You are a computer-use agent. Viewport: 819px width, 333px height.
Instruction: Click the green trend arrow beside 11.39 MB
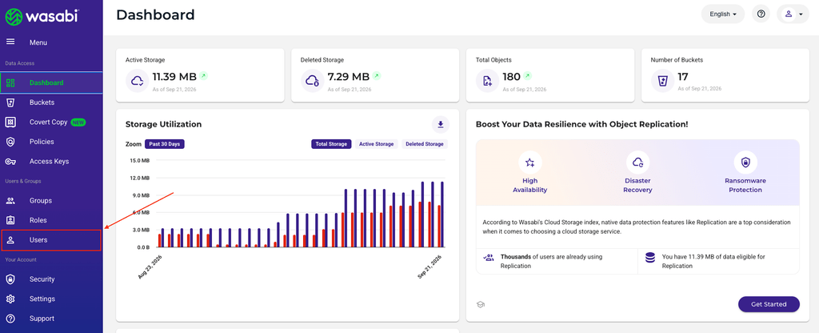204,76
